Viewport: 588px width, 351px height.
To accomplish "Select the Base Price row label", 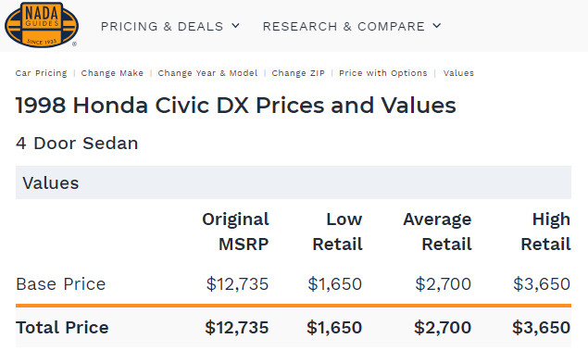I will [x=61, y=284].
